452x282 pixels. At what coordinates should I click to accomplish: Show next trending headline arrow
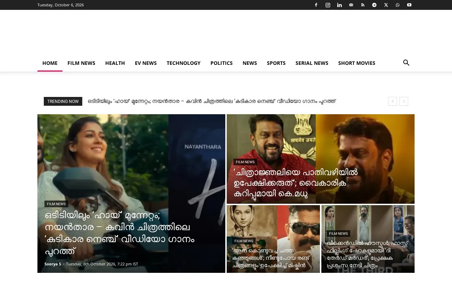pyautogui.click(x=404, y=101)
